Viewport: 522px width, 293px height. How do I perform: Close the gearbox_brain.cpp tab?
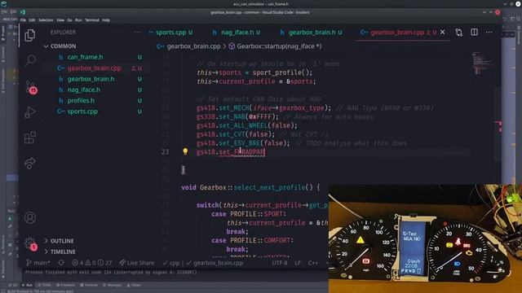click(442, 33)
